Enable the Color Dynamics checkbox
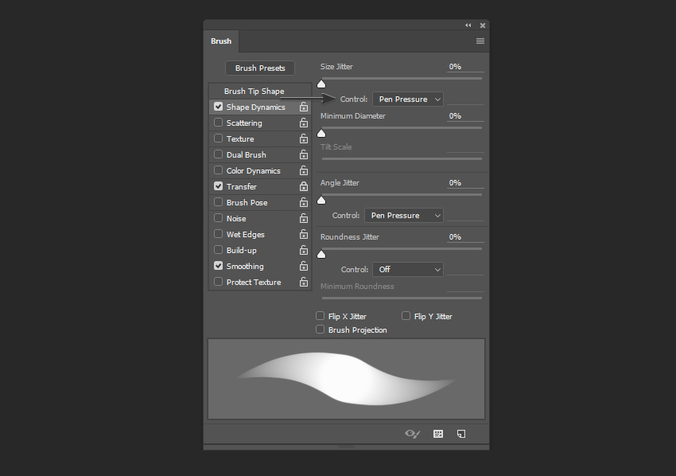Viewport: 676px width, 476px height. coord(218,170)
